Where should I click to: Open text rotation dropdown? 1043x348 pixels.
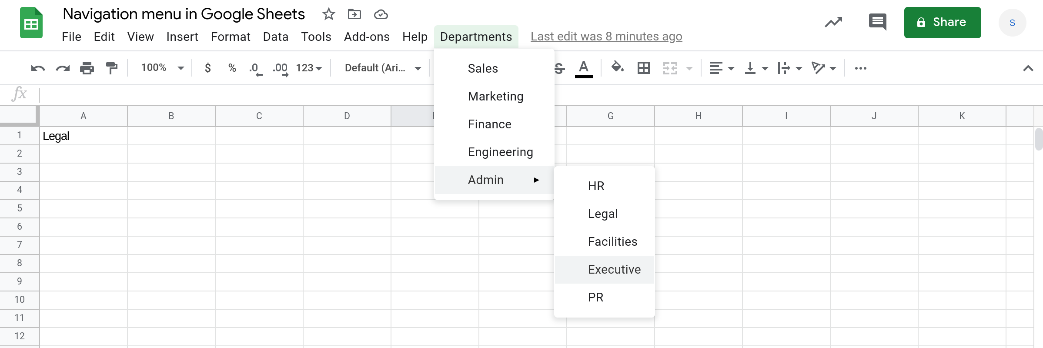pos(824,68)
